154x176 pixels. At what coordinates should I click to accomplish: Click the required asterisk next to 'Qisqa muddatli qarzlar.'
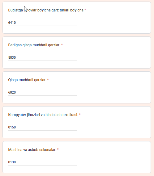(x=48, y=79)
